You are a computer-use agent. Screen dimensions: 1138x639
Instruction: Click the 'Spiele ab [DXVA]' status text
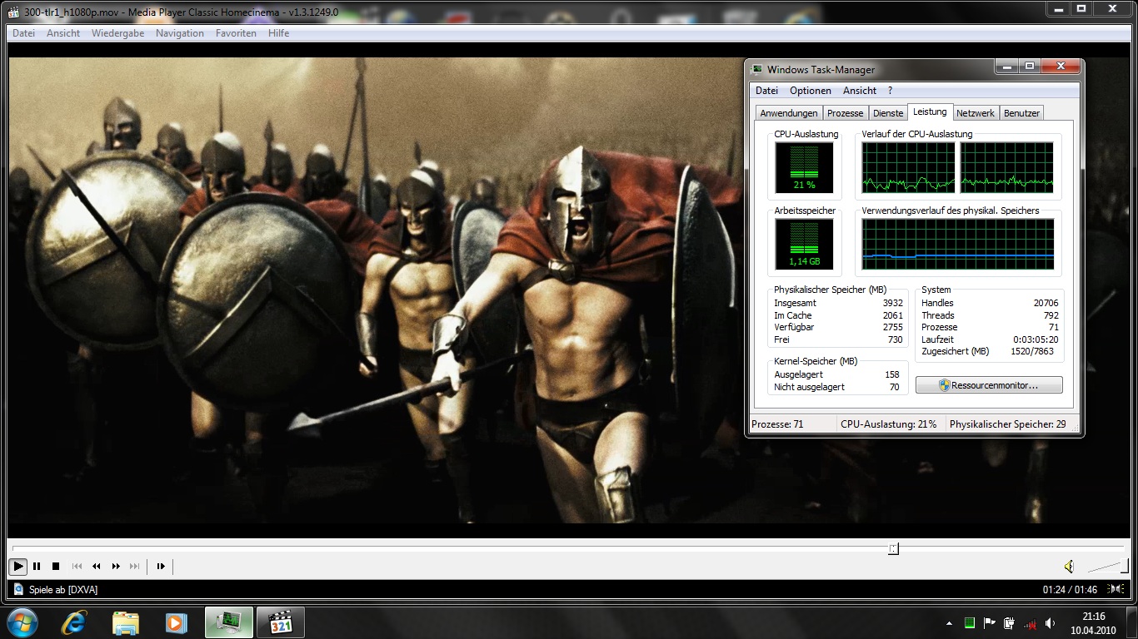(x=63, y=590)
